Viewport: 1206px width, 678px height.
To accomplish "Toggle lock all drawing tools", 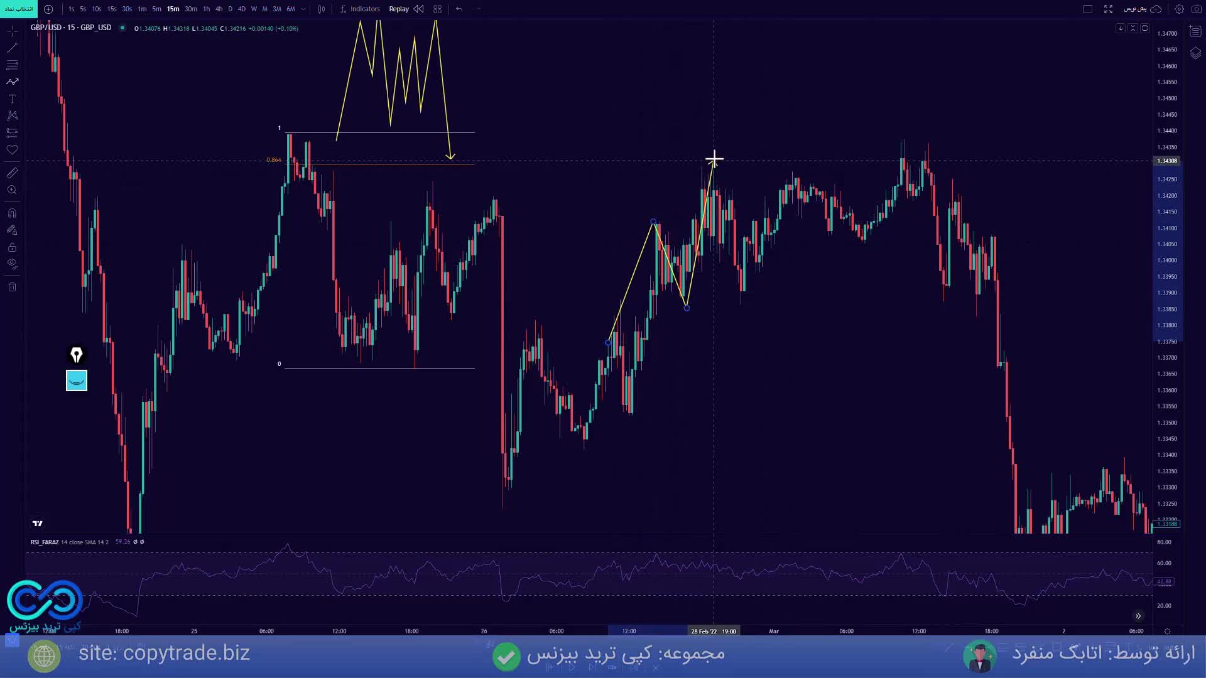I will click(12, 247).
